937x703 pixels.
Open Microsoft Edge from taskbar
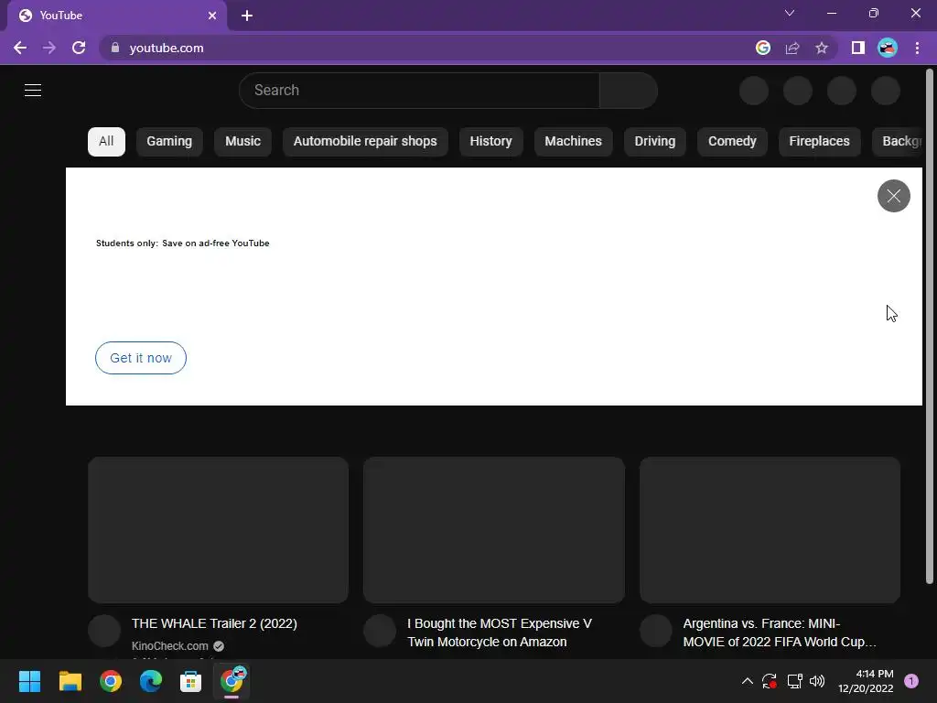(x=151, y=681)
